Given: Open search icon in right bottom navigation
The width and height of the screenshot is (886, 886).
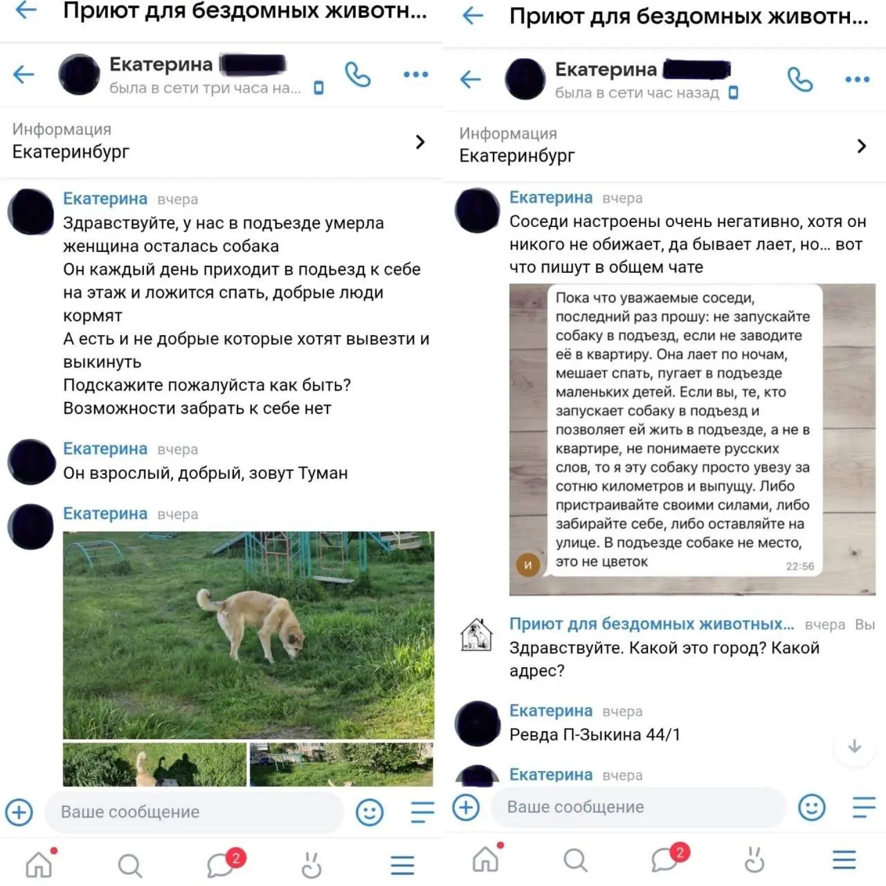Looking at the screenshot, I should (x=575, y=860).
